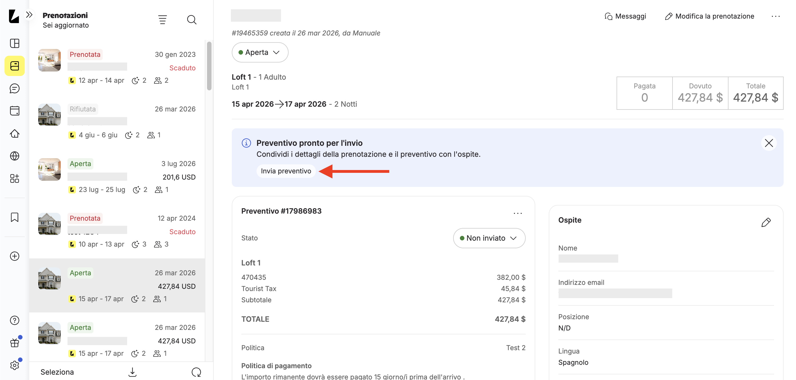Close the Preventivo pronto banner
Viewport: 796px width, 380px height.
769,143
